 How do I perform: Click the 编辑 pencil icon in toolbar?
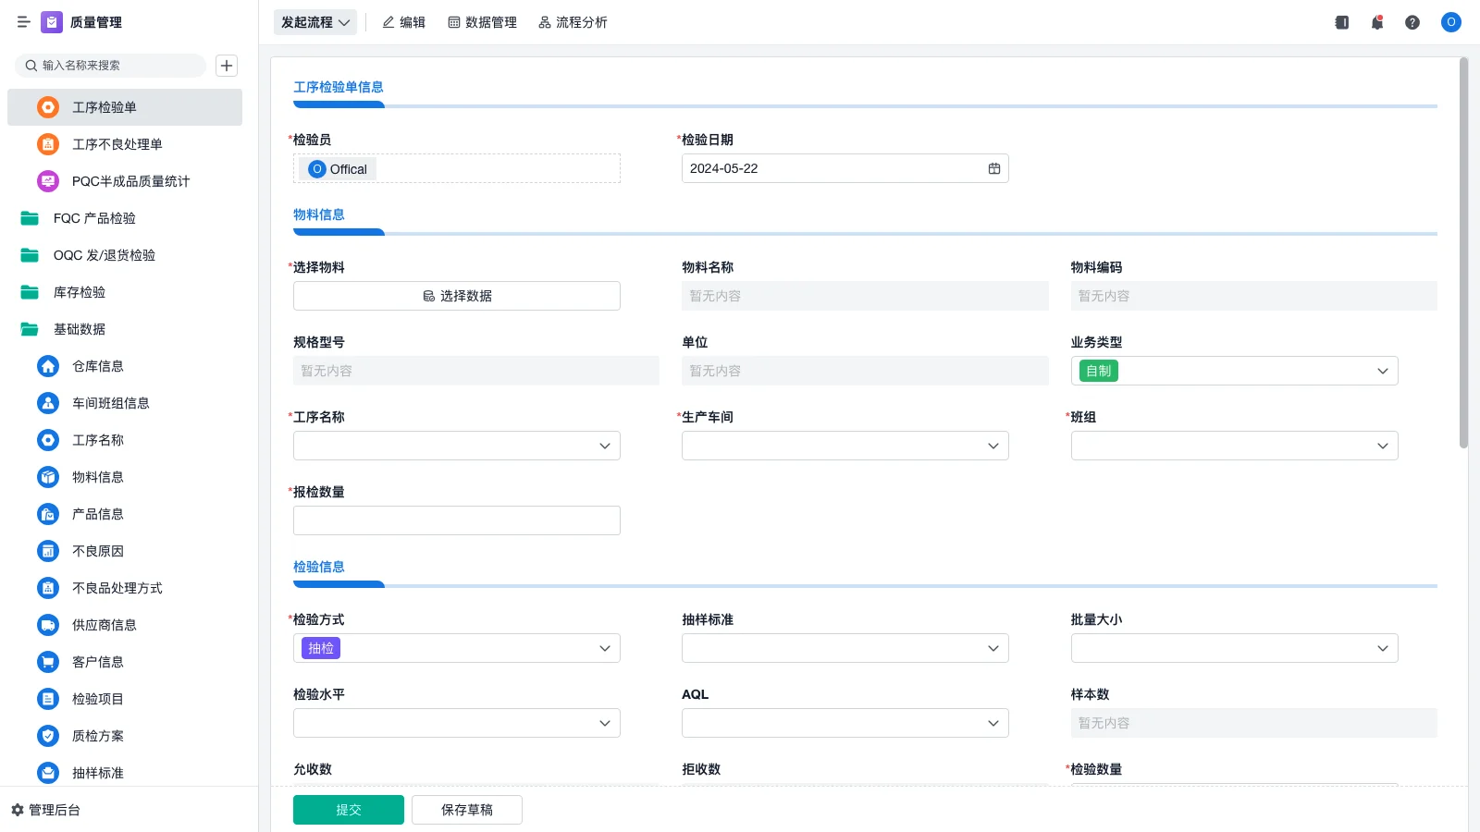[403, 22]
